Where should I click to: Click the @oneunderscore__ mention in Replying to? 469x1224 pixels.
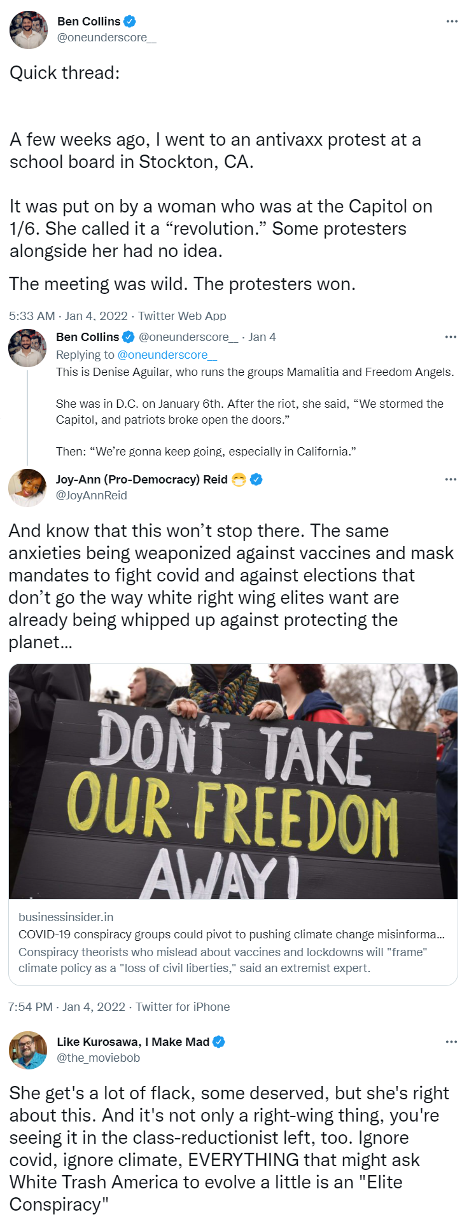167,355
